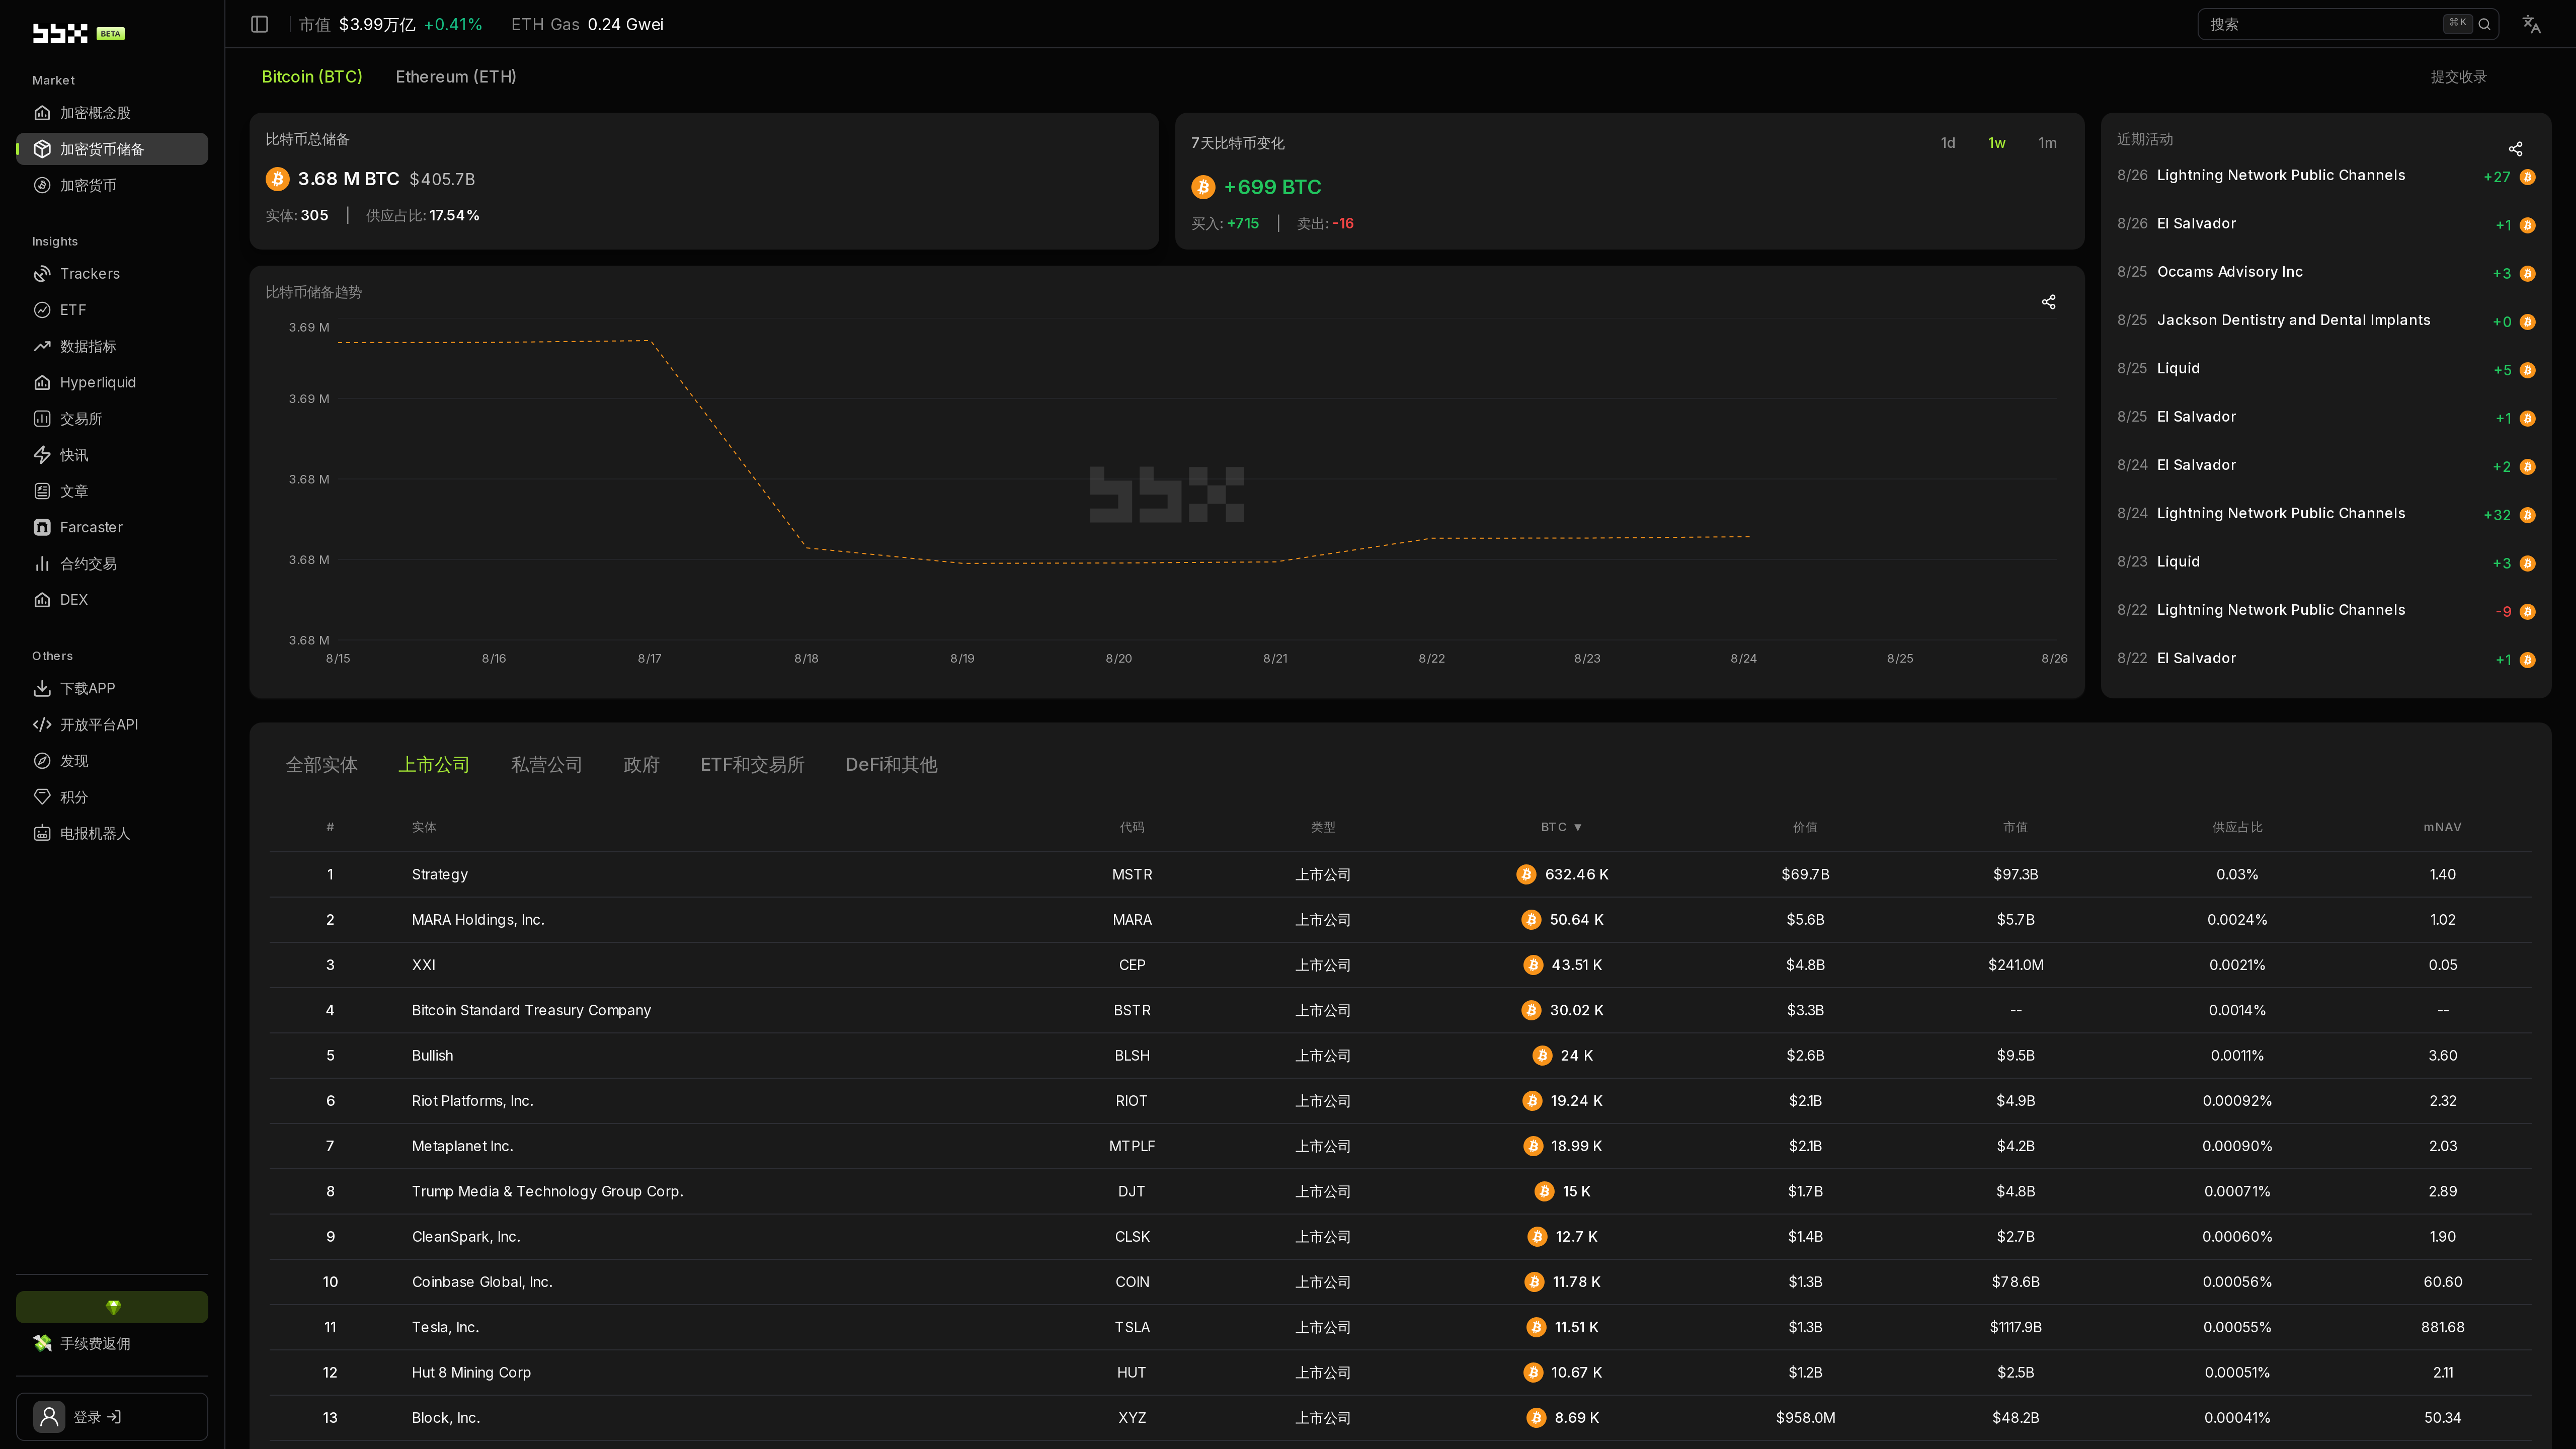Open 数据指标 sidebar item
This screenshot has height=1449, width=2576.
112,346
